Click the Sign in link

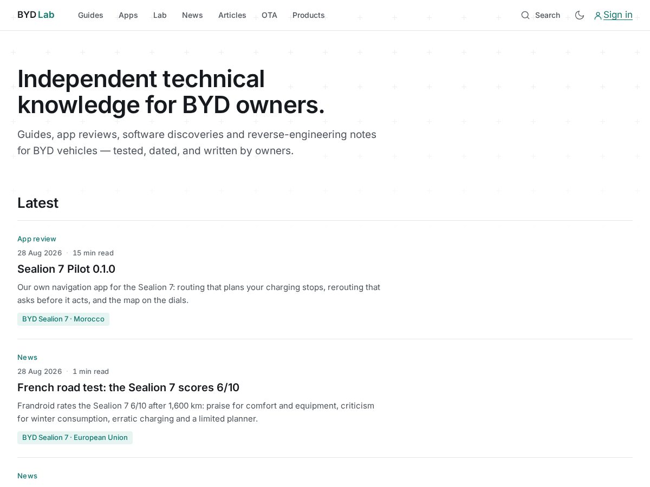point(618,15)
